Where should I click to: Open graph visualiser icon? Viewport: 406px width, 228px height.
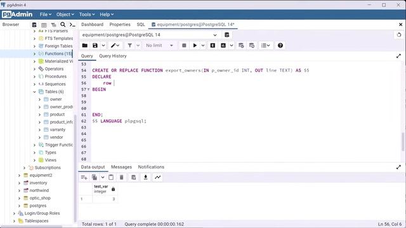[157, 177]
